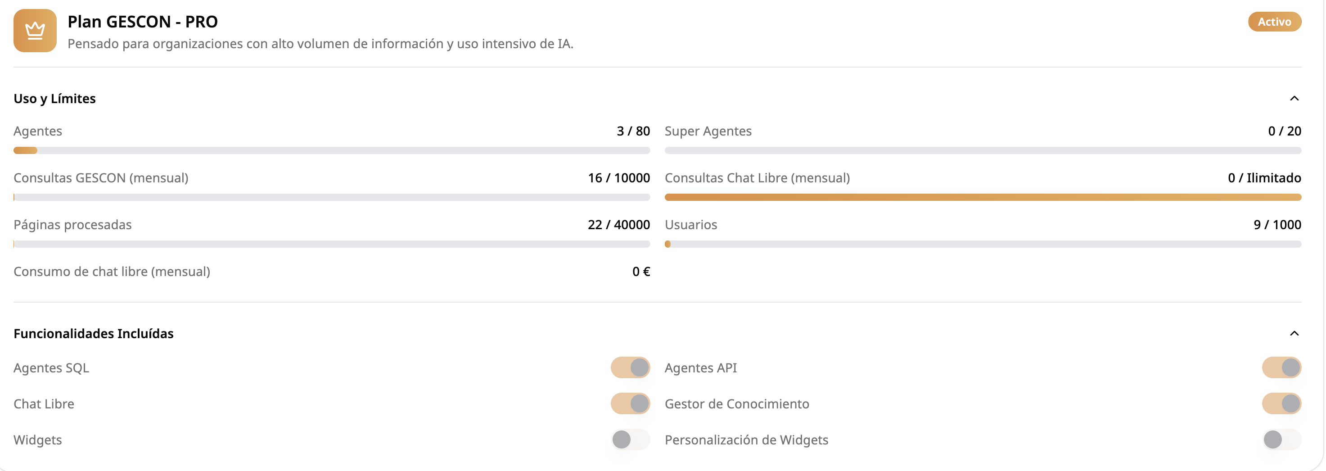Click the Funcionalidades Incluídas heading
This screenshot has width=1326, height=471.
click(x=94, y=334)
